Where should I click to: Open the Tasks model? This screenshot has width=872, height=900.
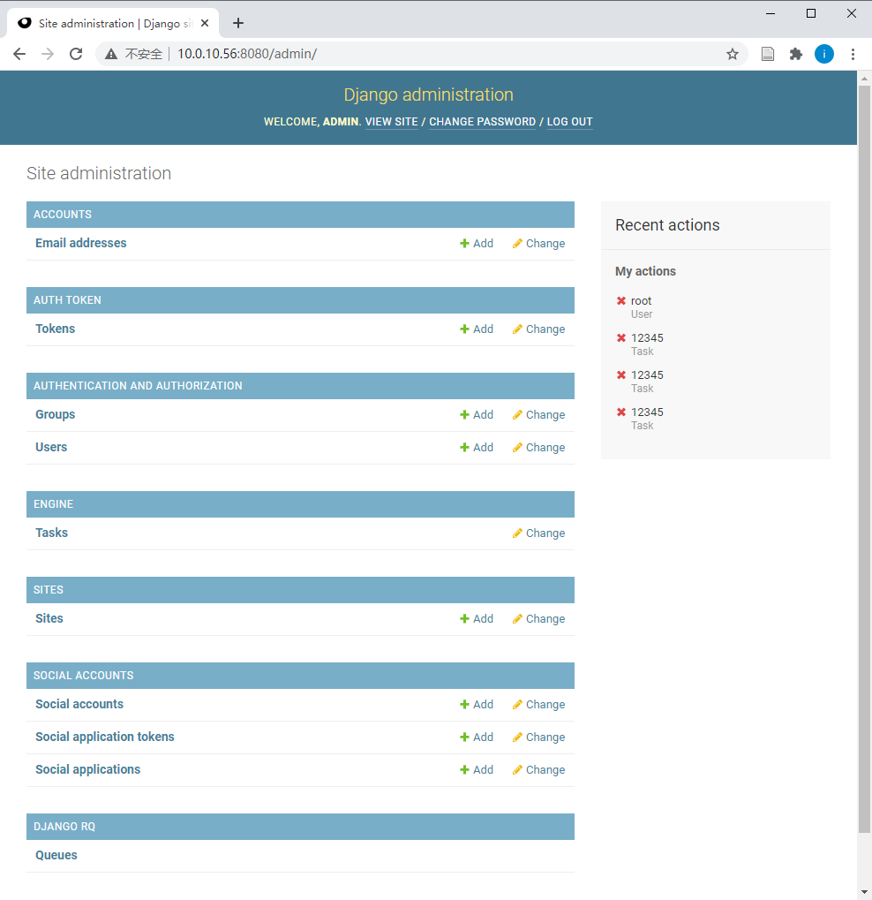point(51,533)
